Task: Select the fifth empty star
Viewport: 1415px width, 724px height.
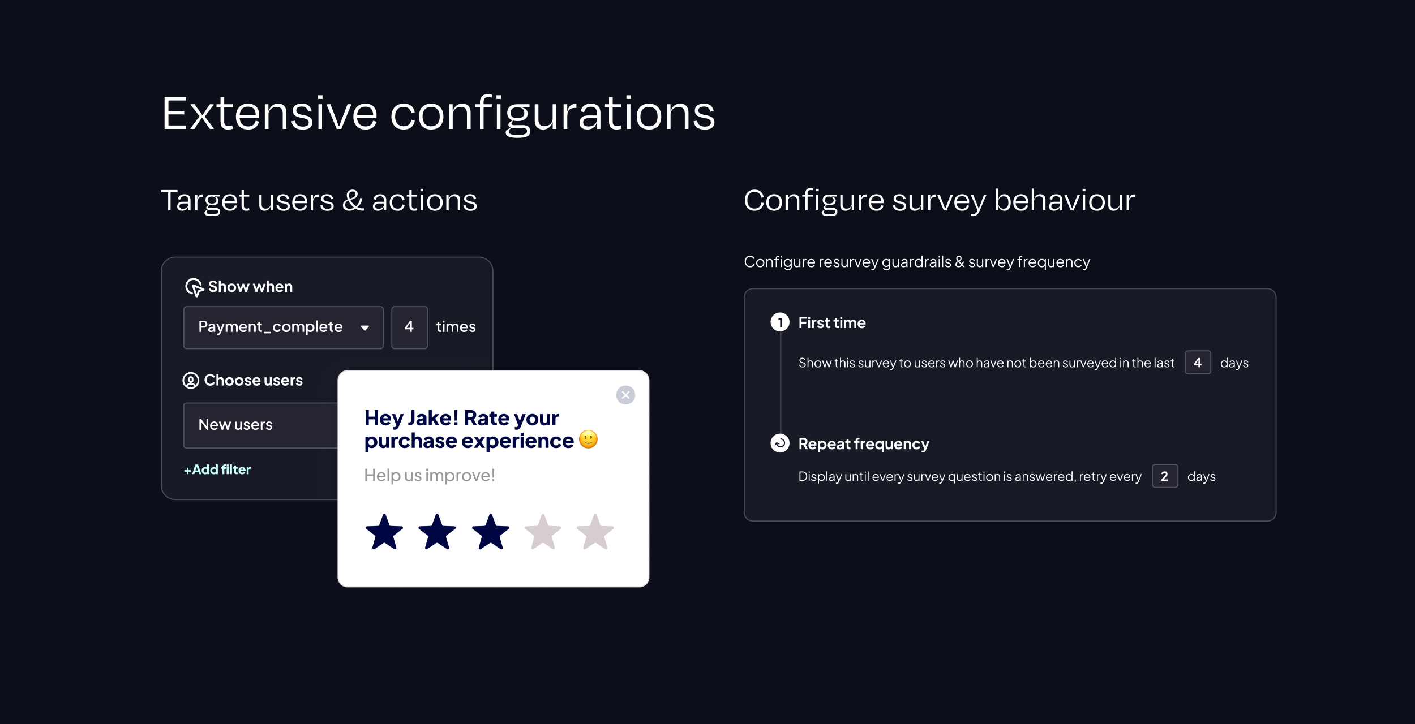Action: point(594,530)
